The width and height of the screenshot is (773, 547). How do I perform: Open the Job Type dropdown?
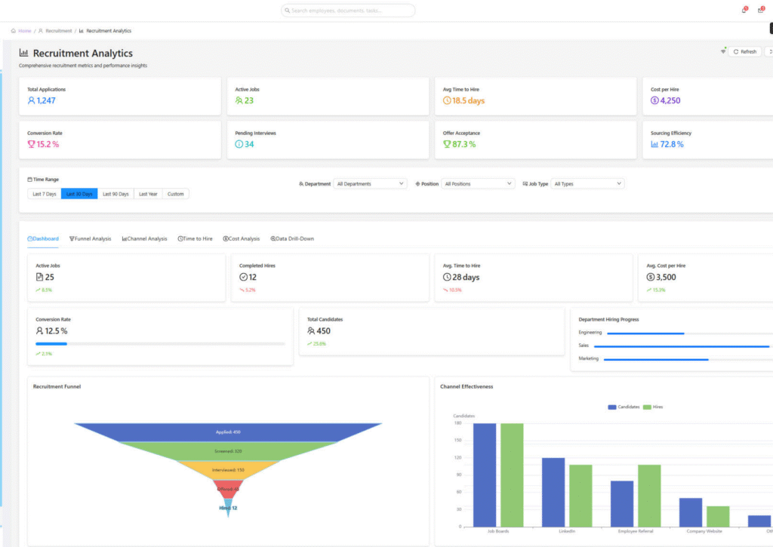(x=587, y=183)
